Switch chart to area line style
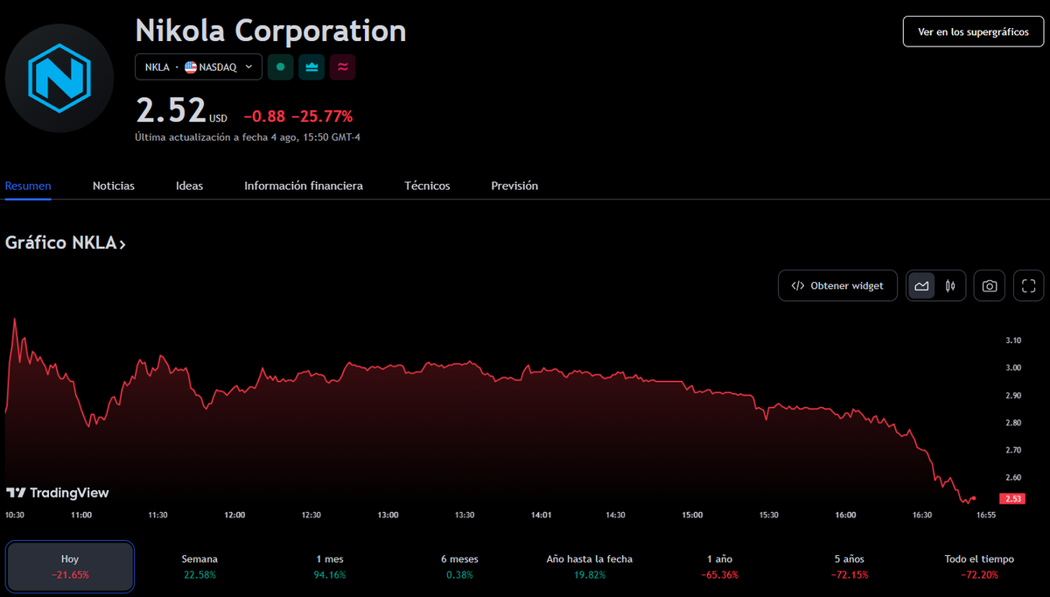 [921, 285]
